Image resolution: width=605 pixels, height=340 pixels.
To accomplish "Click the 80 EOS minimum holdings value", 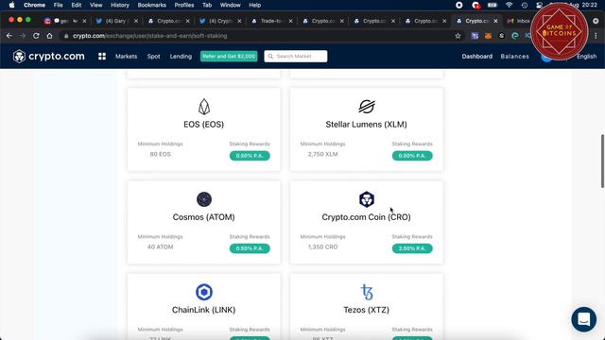I will (160, 154).
